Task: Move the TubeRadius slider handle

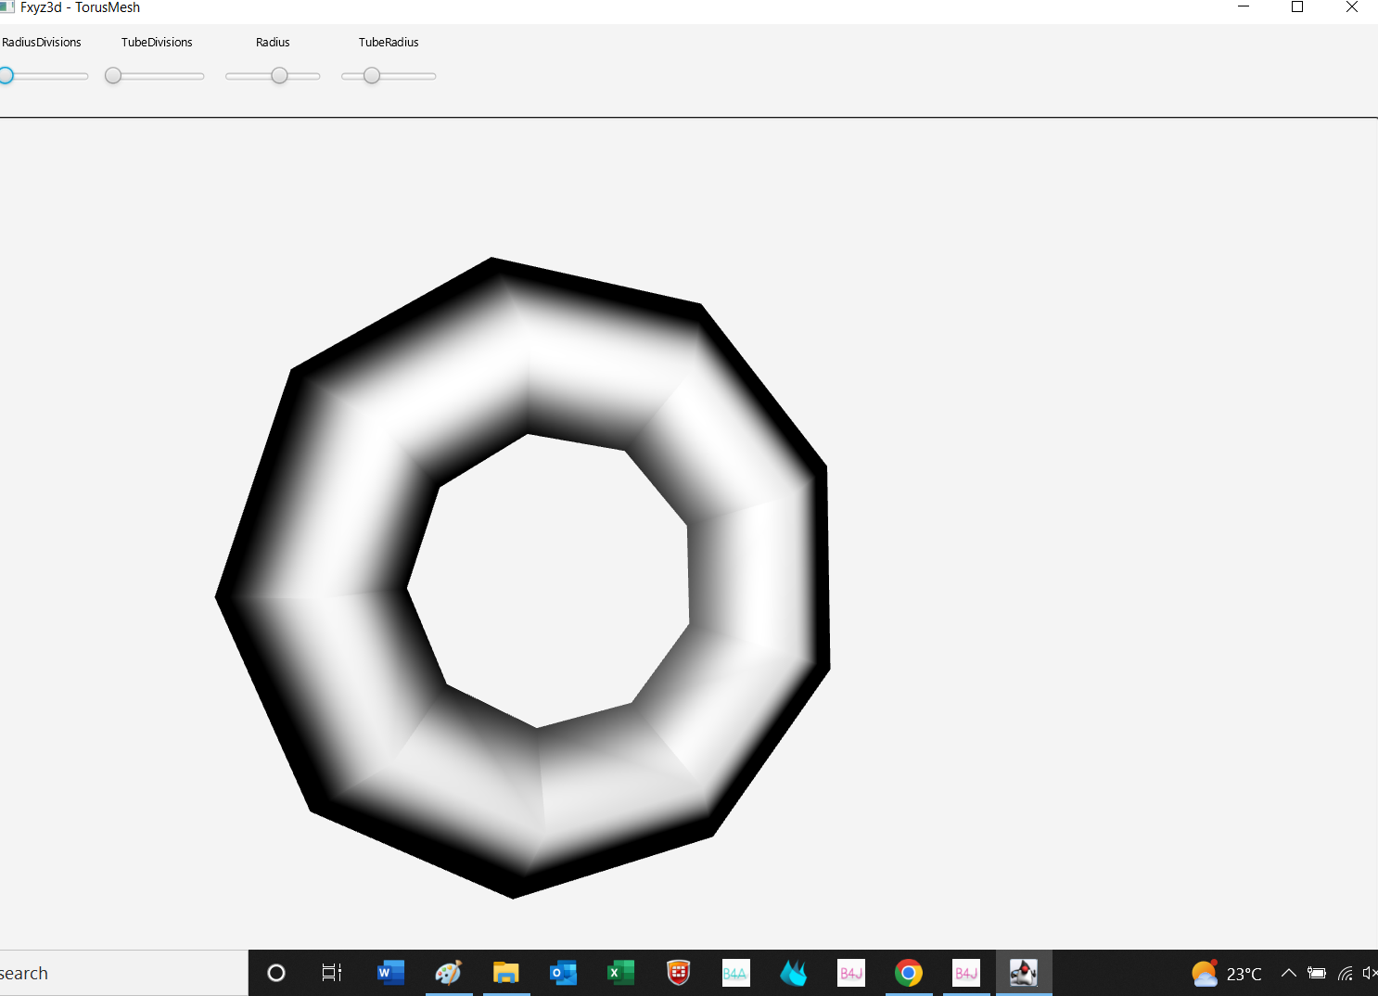Action: click(x=373, y=75)
